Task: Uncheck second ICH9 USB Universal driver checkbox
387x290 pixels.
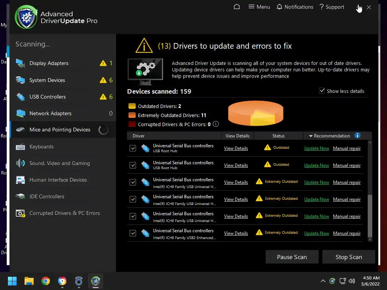Action: 133,199
